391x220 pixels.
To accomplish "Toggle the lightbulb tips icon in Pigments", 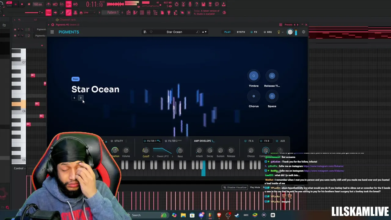I will tap(279, 32).
